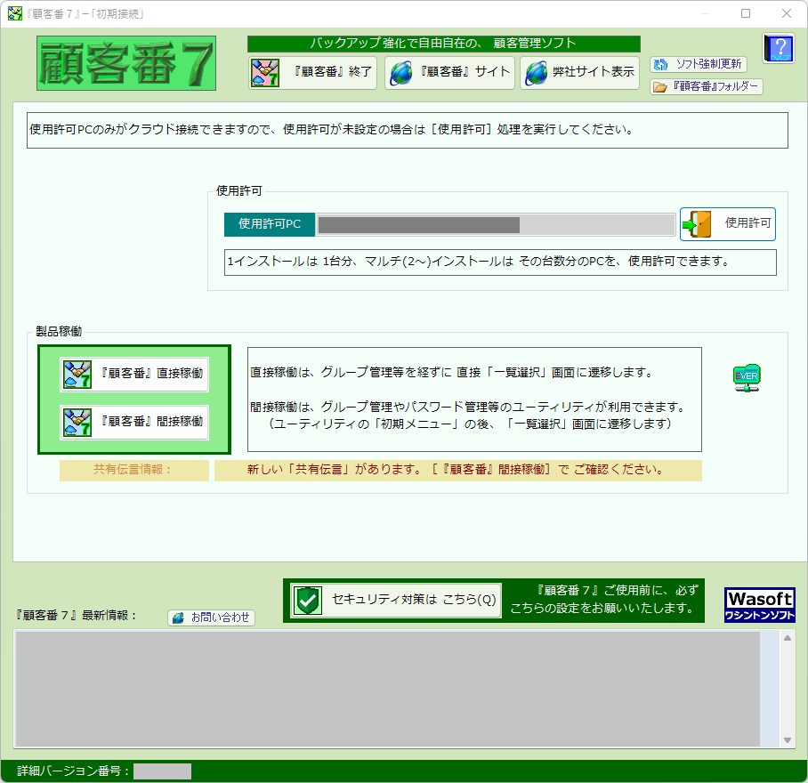Click the バックアップ強化で自由自在の banner text
The image size is (808, 783).
(443, 44)
